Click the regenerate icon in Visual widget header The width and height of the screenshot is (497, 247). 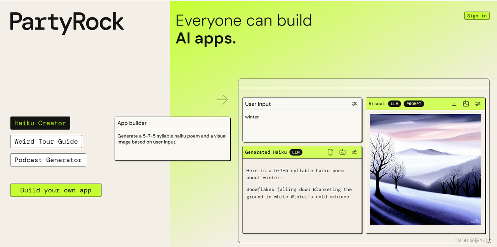tap(466, 104)
